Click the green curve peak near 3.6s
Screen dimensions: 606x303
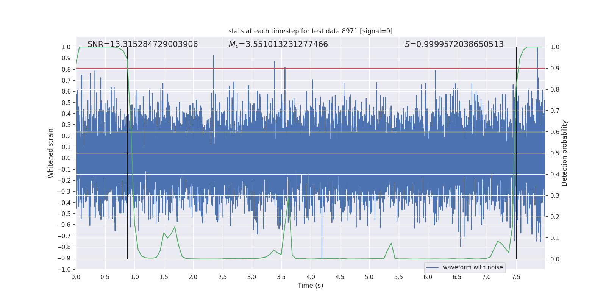(x=289, y=198)
